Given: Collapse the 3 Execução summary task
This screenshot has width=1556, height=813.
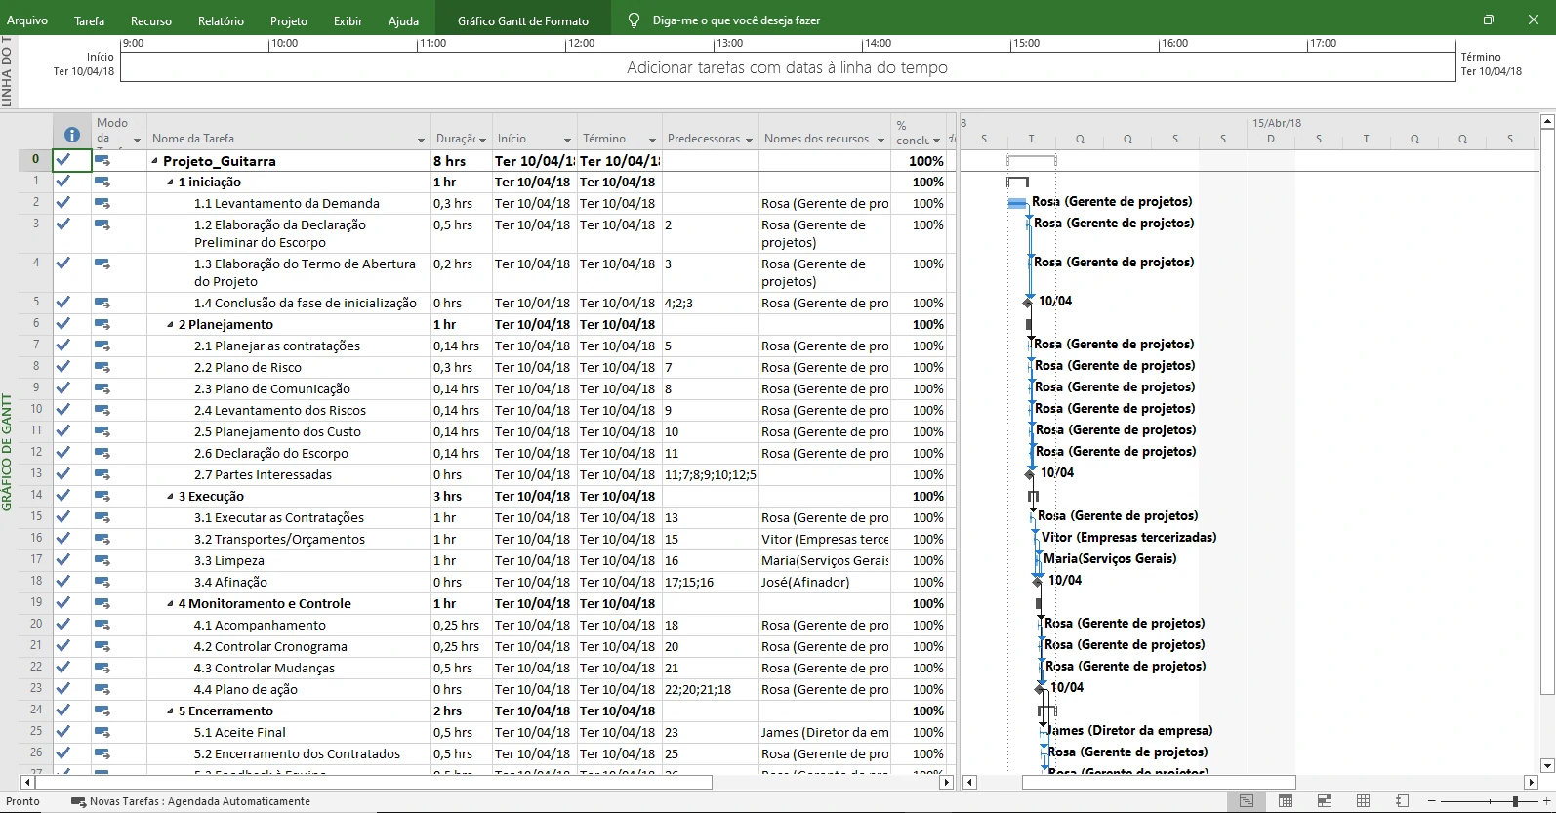Looking at the screenshot, I should (170, 497).
